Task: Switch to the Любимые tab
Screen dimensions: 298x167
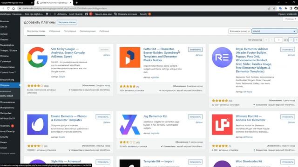Action: click(104, 31)
